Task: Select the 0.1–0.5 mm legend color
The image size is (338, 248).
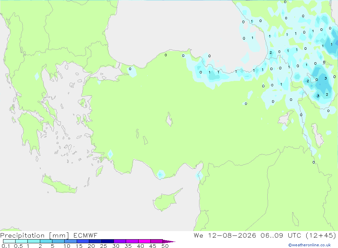Action: coord(9,241)
